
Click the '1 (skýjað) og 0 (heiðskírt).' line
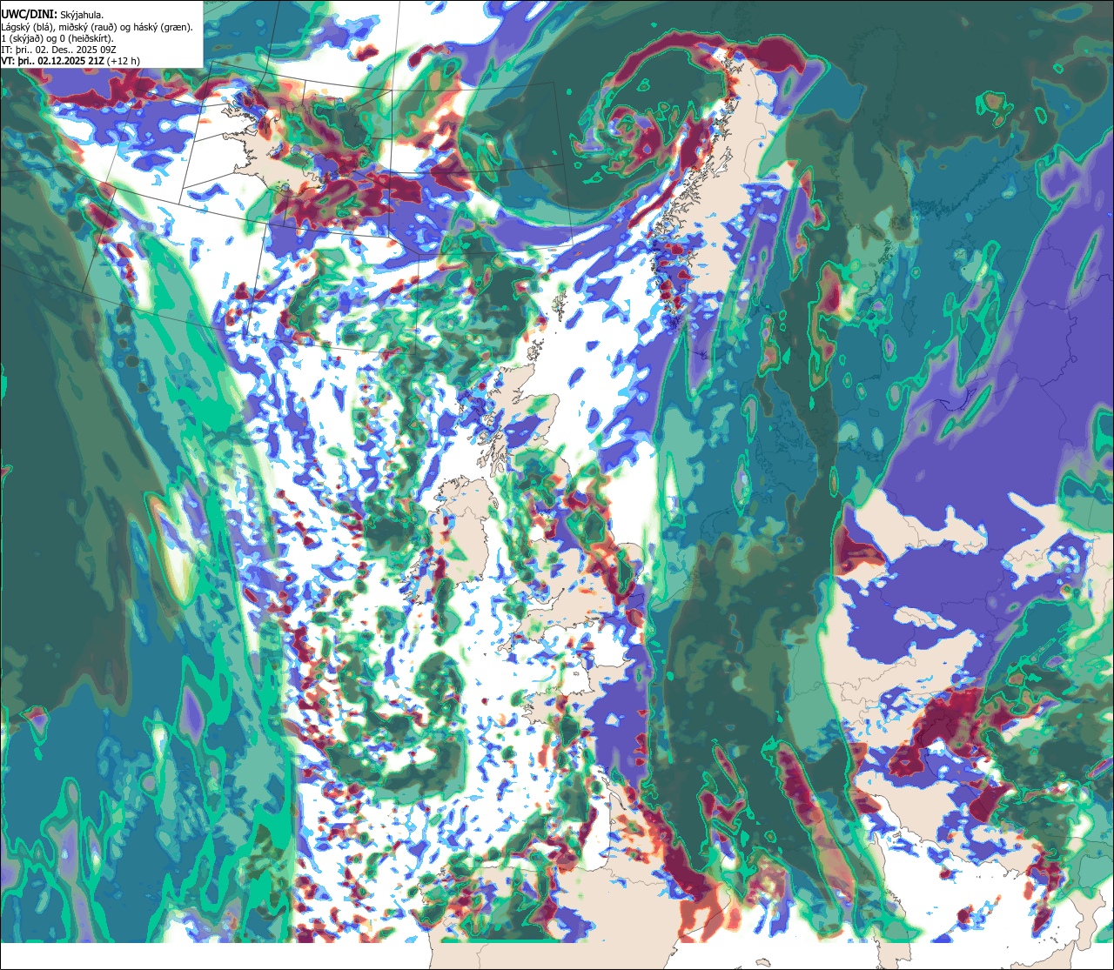tap(57, 38)
